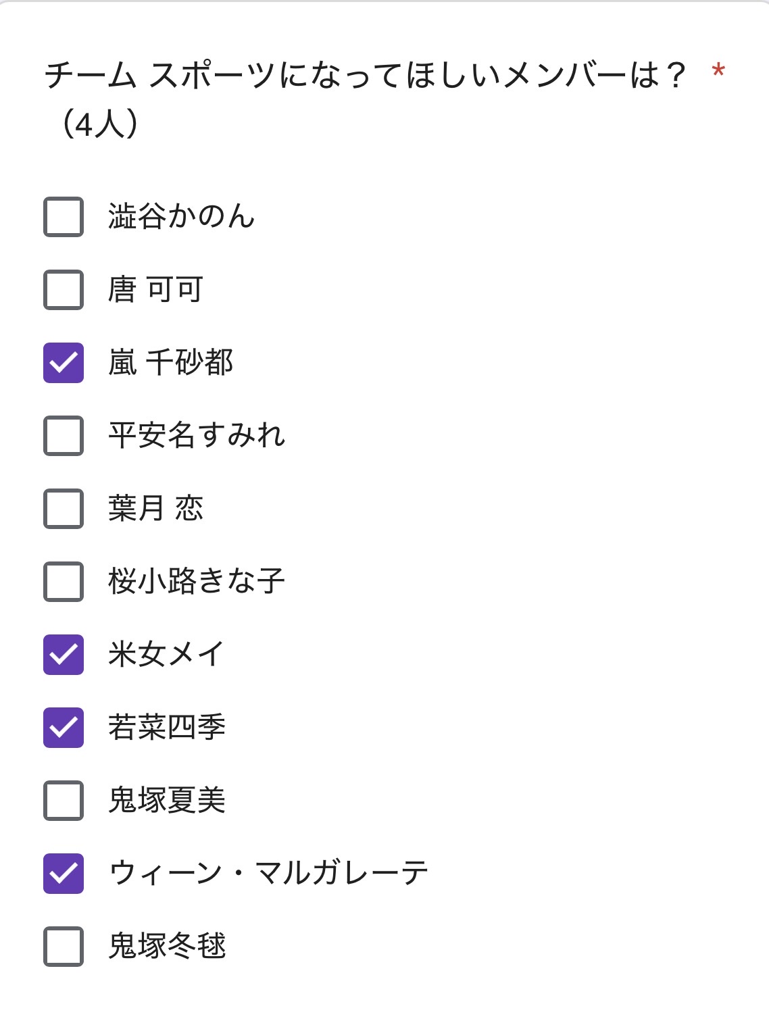Tick the 鬼塚冬毬 checkbox

coord(64,947)
